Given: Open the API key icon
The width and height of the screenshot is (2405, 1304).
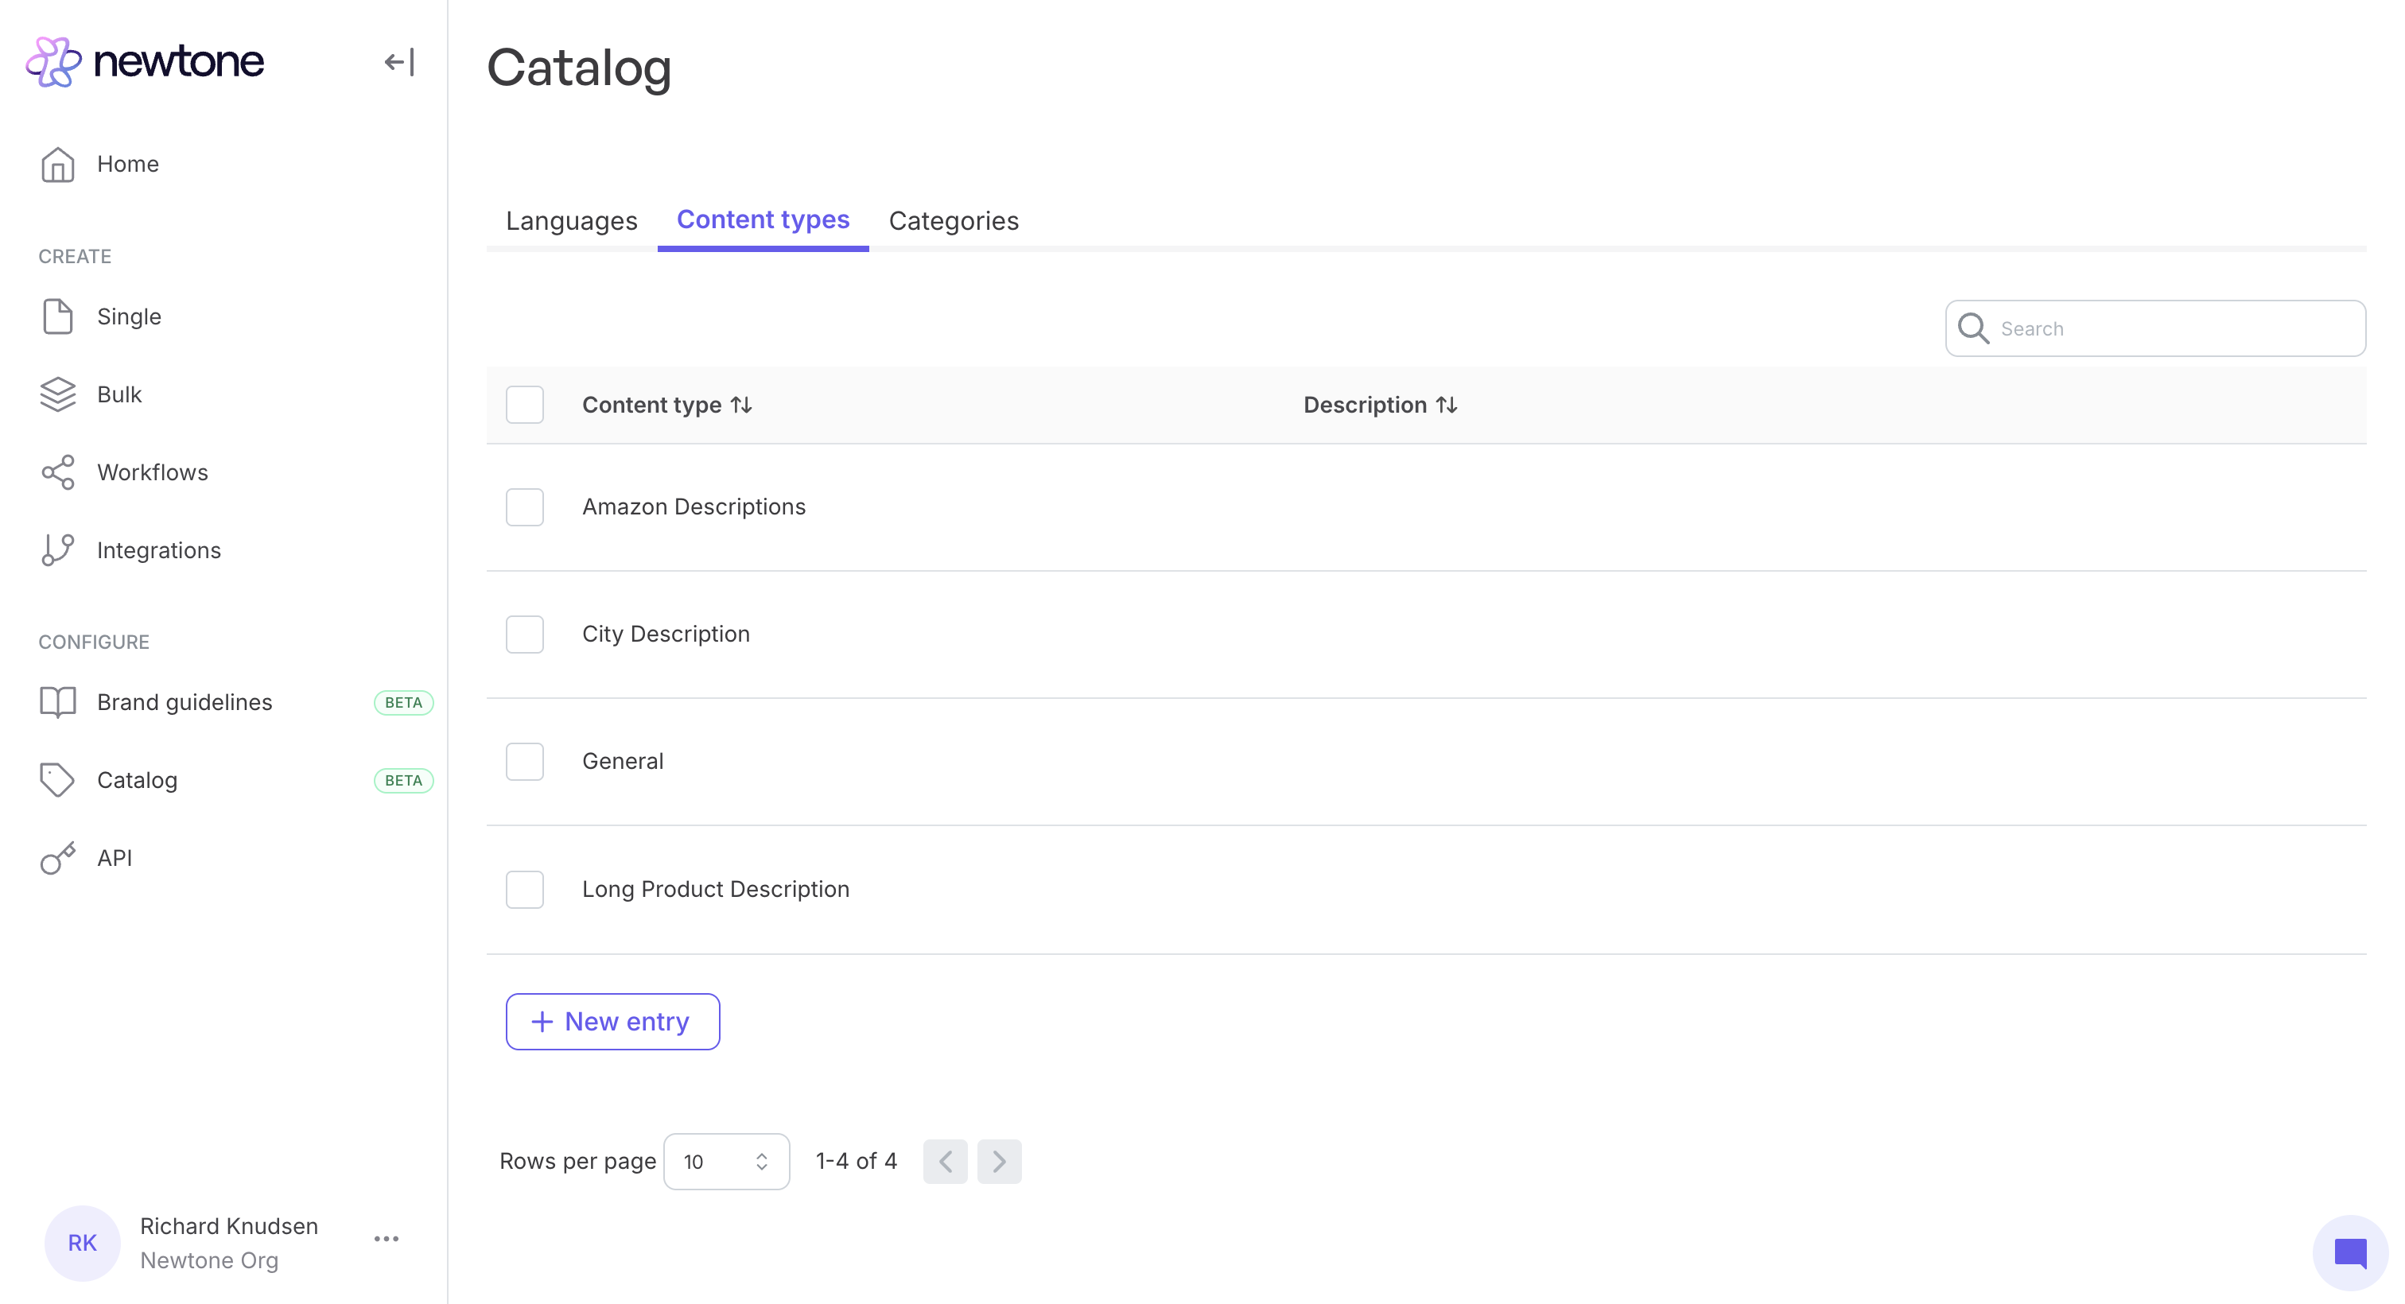Looking at the screenshot, I should coord(58,858).
